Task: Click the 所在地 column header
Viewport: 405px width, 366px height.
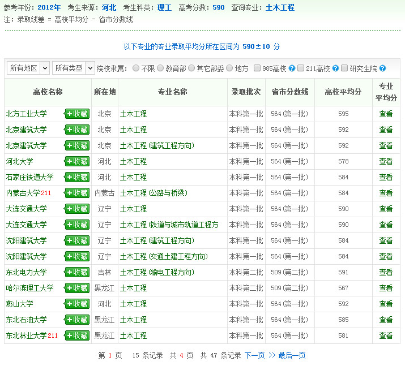Action: pos(105,92)
